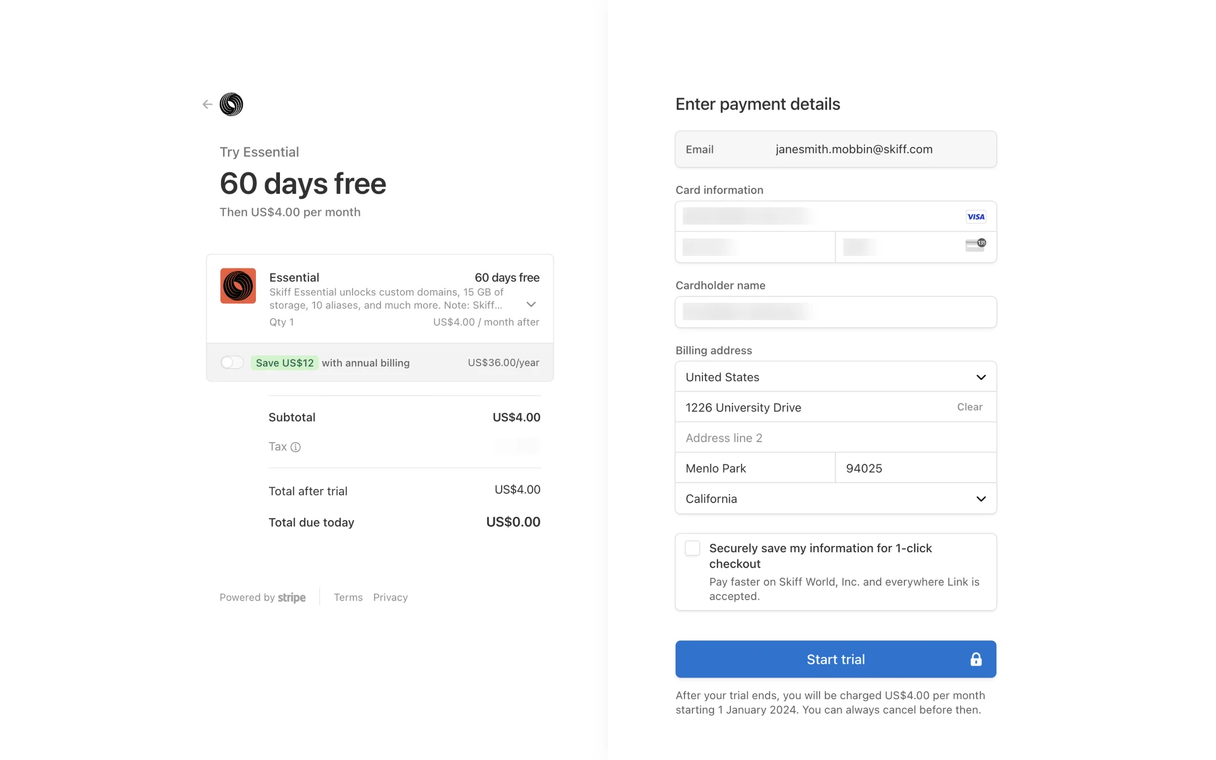The width and height of the screenshot is (1216, 760).
Task: Toggle annual billing switch on
Action: point(232,362)
